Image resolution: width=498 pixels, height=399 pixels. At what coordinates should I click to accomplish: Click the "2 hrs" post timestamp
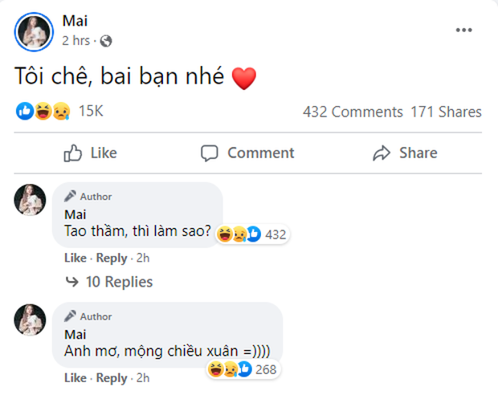tap(76, 40)
